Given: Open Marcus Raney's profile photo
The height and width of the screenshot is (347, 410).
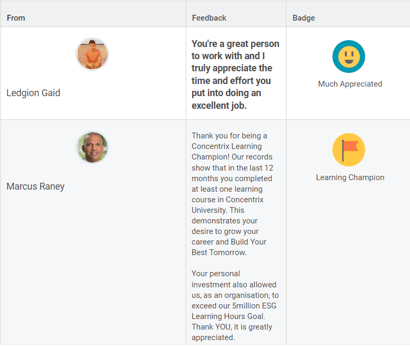Looking at the screenshot, I should pos(92,147).
